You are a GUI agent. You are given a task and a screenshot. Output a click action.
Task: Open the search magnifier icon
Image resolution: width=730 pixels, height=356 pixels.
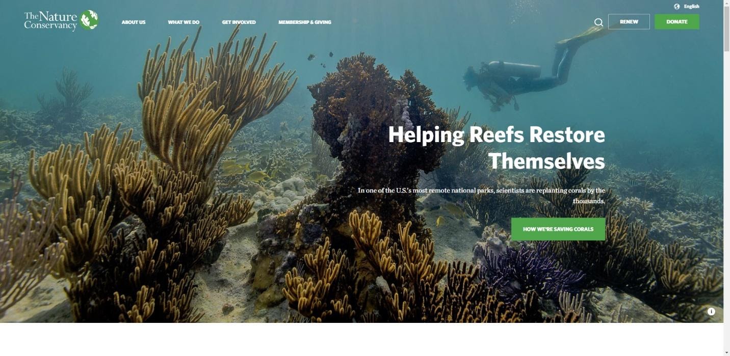[598, 22]
